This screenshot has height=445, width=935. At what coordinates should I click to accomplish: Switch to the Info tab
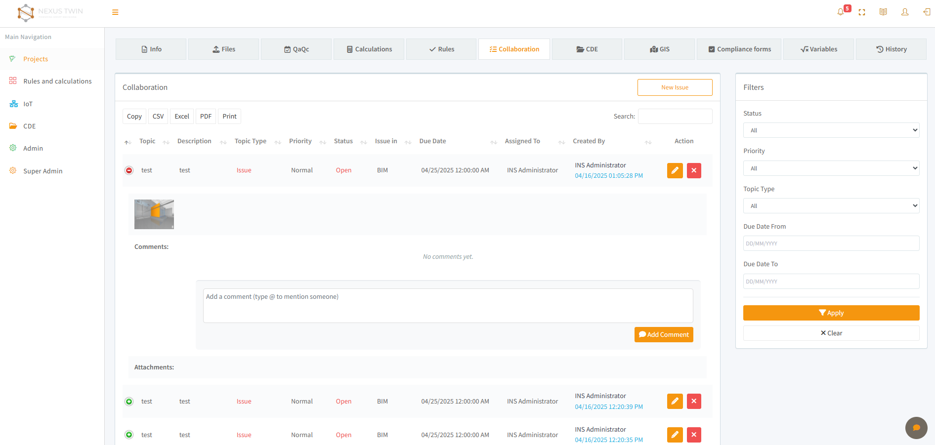151,49
